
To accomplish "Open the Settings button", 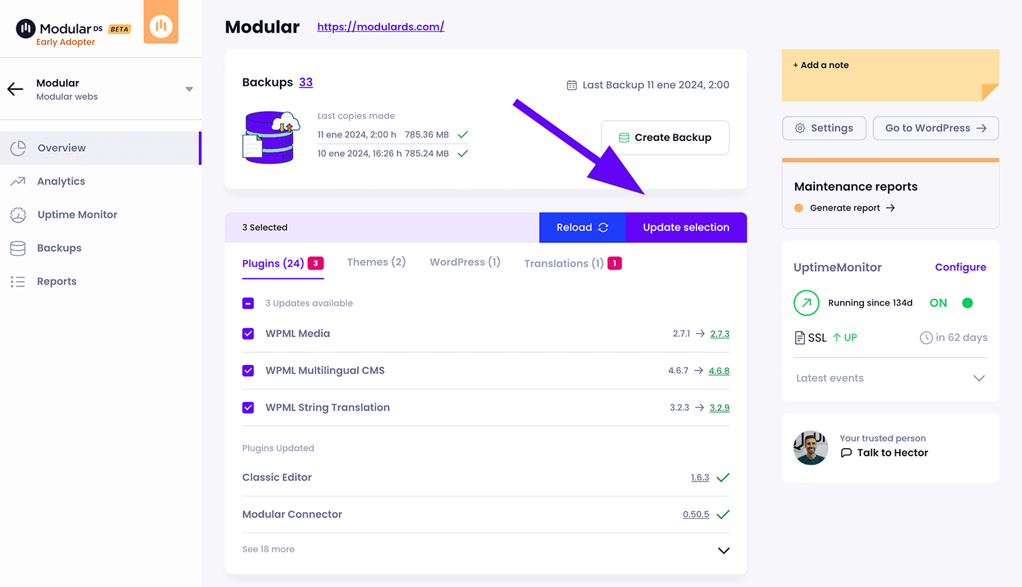I will [824, 128].
